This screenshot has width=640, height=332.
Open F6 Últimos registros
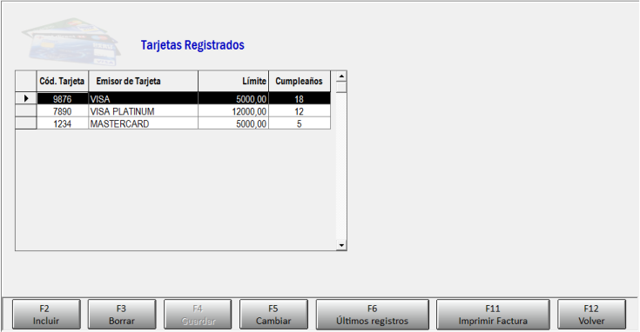(x=373, y=315)
